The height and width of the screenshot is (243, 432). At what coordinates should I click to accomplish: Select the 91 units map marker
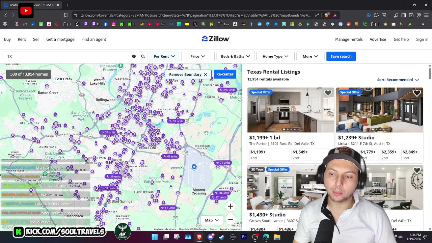(x=108, y=188)
